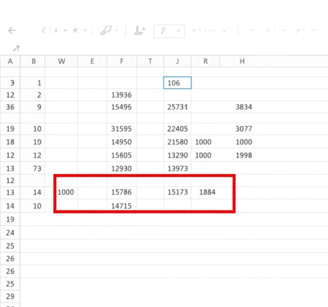The height and width of the screenshot is (307, 328).
Task: Click the diagonal arrow icon below the toolbar
Action: point(16,48)
